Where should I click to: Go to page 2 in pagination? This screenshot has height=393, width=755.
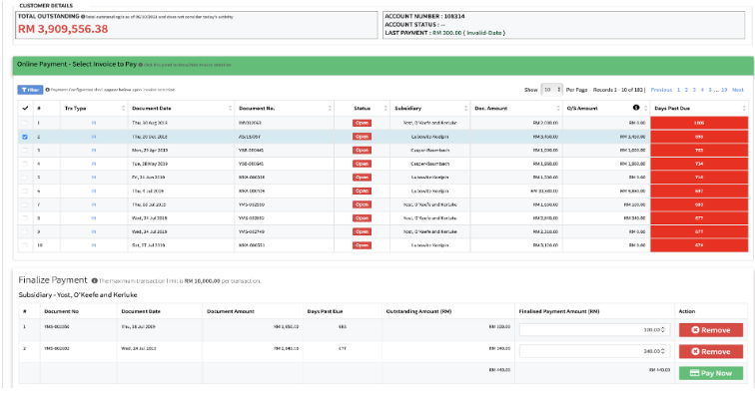tap(686, 90)
